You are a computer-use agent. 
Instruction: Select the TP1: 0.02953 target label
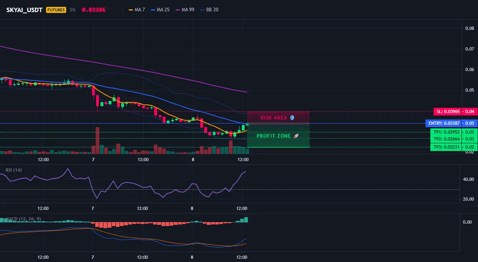tap(446, 132)
